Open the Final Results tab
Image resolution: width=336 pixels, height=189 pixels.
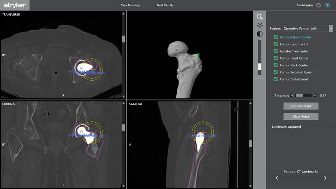tap(165, 5)
